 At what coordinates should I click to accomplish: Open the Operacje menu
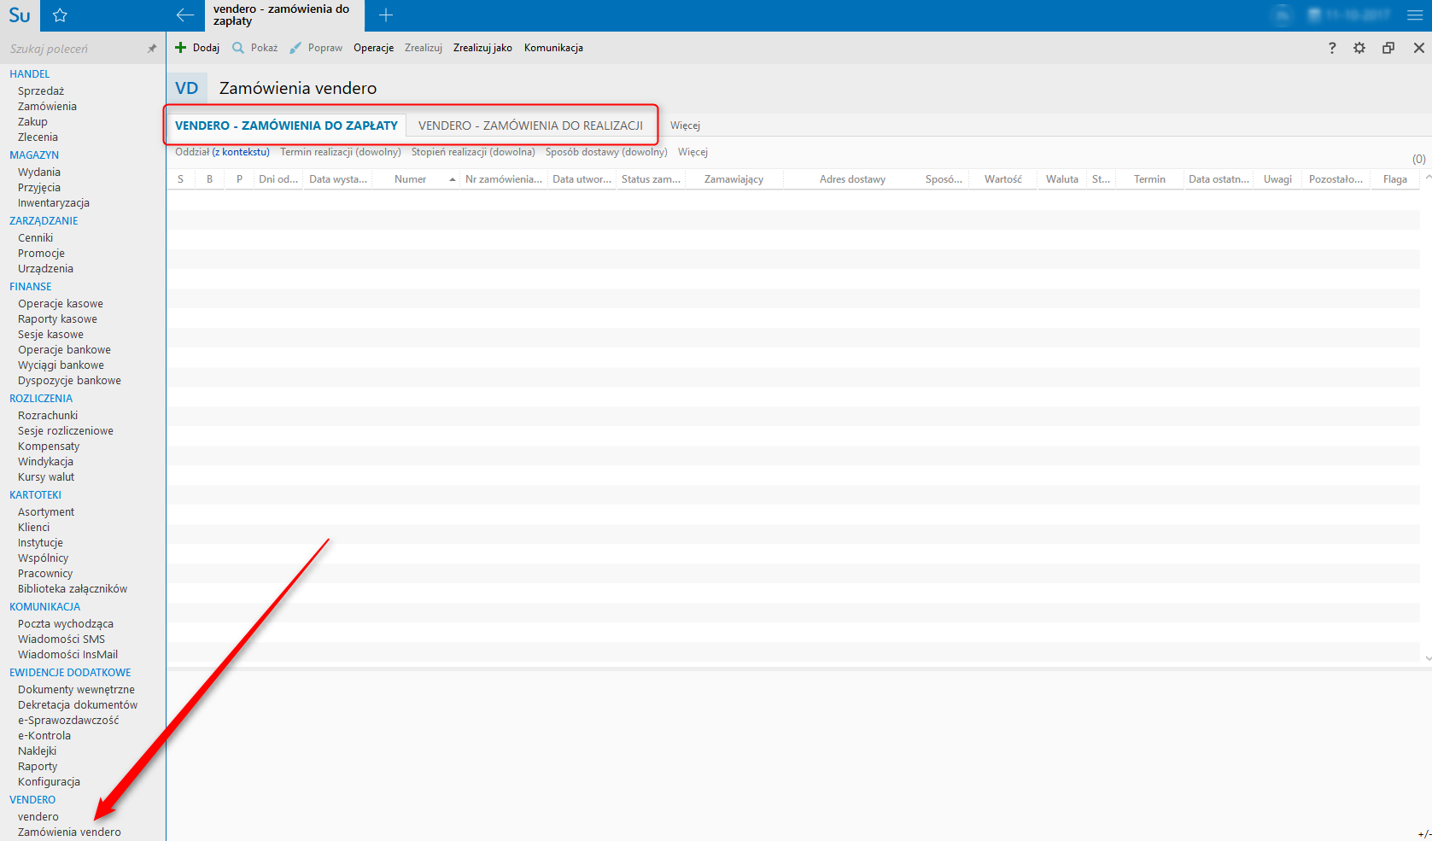pyautogui.click(x=374, y=48)
